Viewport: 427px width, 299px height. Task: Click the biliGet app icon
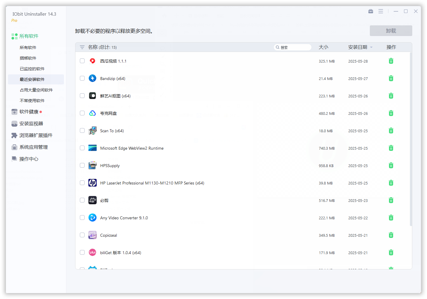(93, 252)
